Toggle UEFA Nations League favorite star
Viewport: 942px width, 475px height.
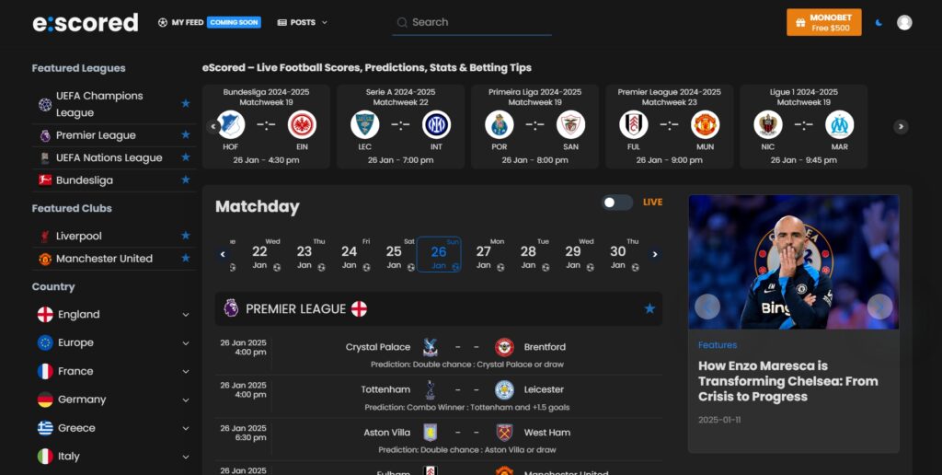tap(186, 156)
